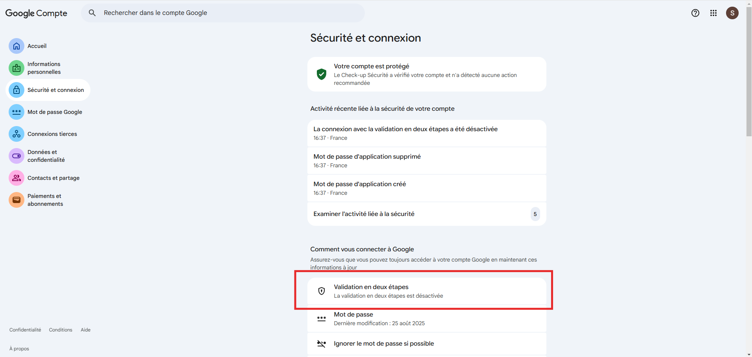The image size is (752, 357).
Task: Open the Mot de passe row
Action: [x=427, y=319]
